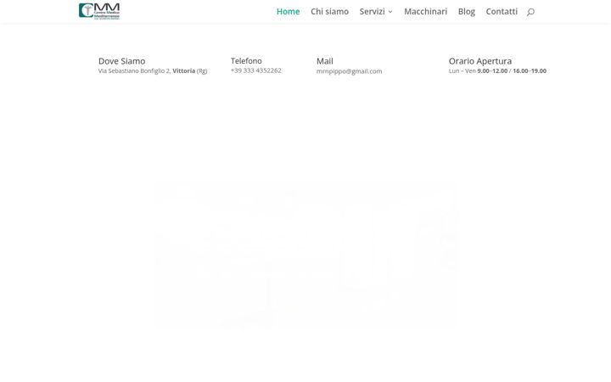Click the Dove Siamo heading

[121, 61]
